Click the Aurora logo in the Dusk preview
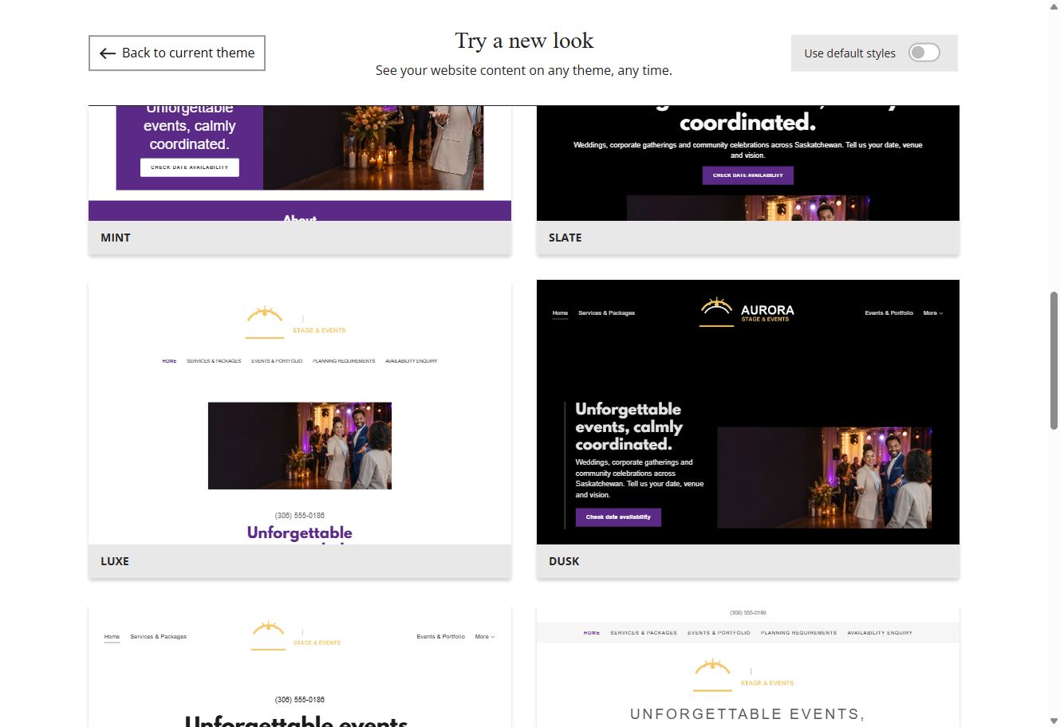This screenshot has height=727, width=1060. (747, 312)
